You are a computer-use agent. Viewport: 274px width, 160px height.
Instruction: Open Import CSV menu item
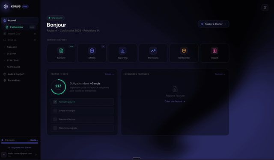[20, 34]
